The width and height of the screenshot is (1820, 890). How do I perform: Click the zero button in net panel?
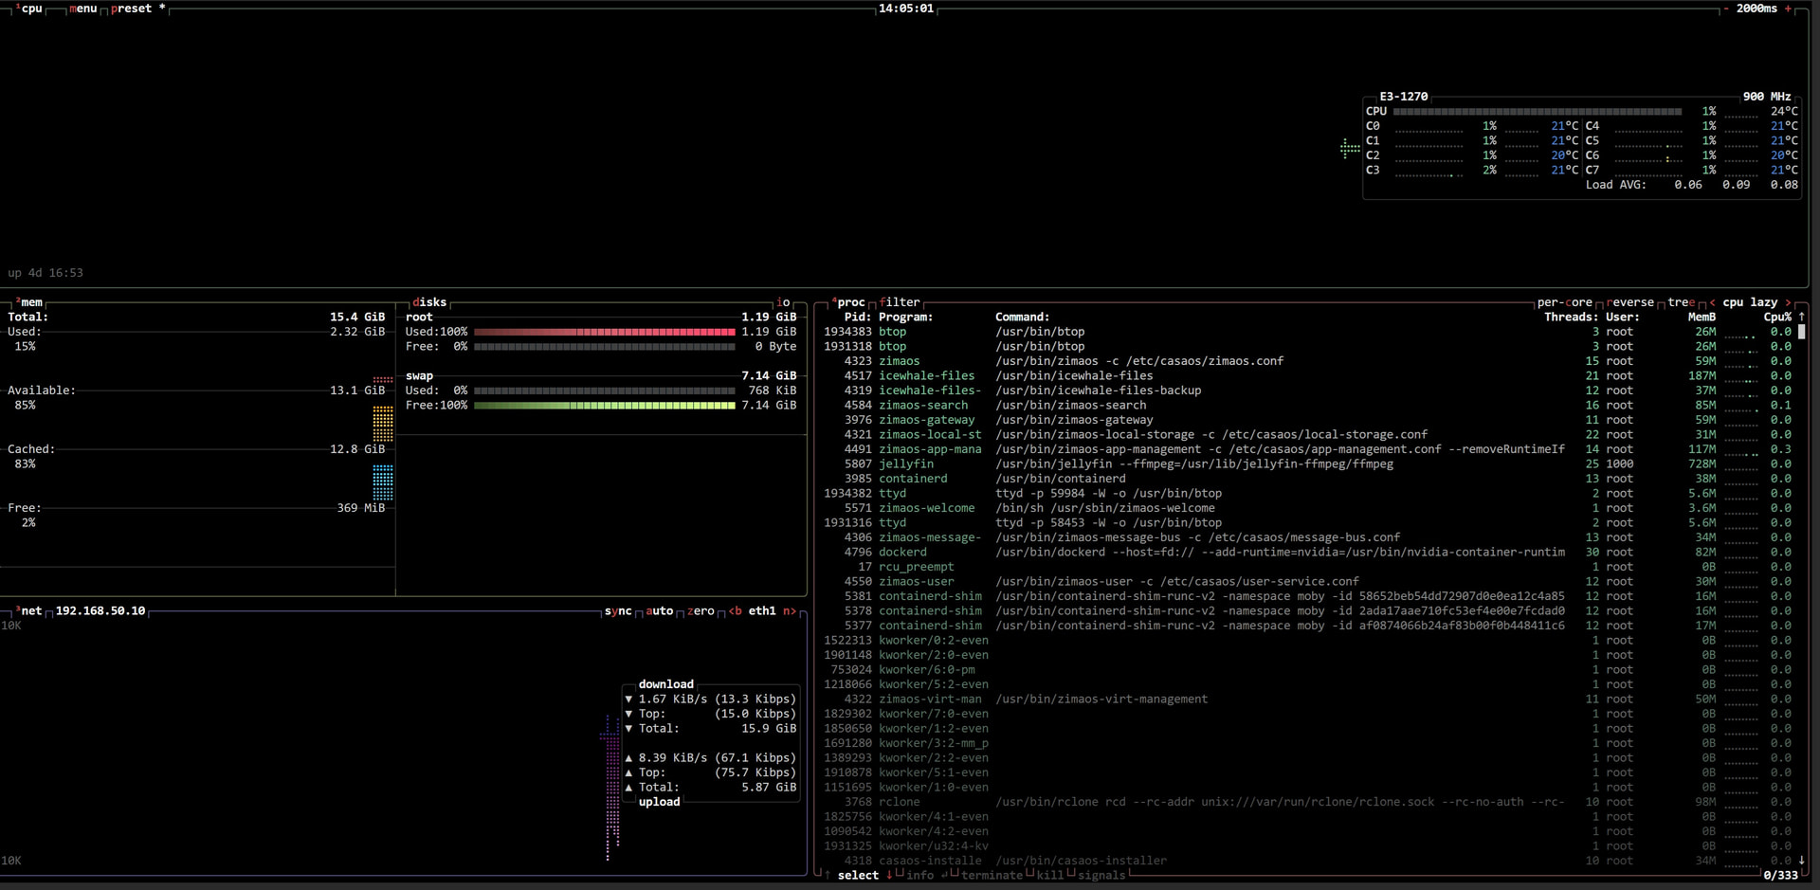[701, 611]
